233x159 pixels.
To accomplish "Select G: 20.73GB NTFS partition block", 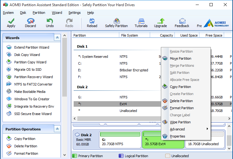I will (120, 140).
